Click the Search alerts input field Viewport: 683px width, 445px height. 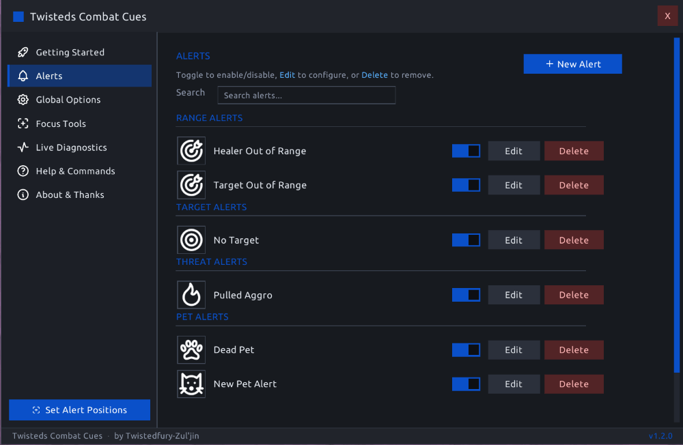pyautogui.click(x=307, y=95)
